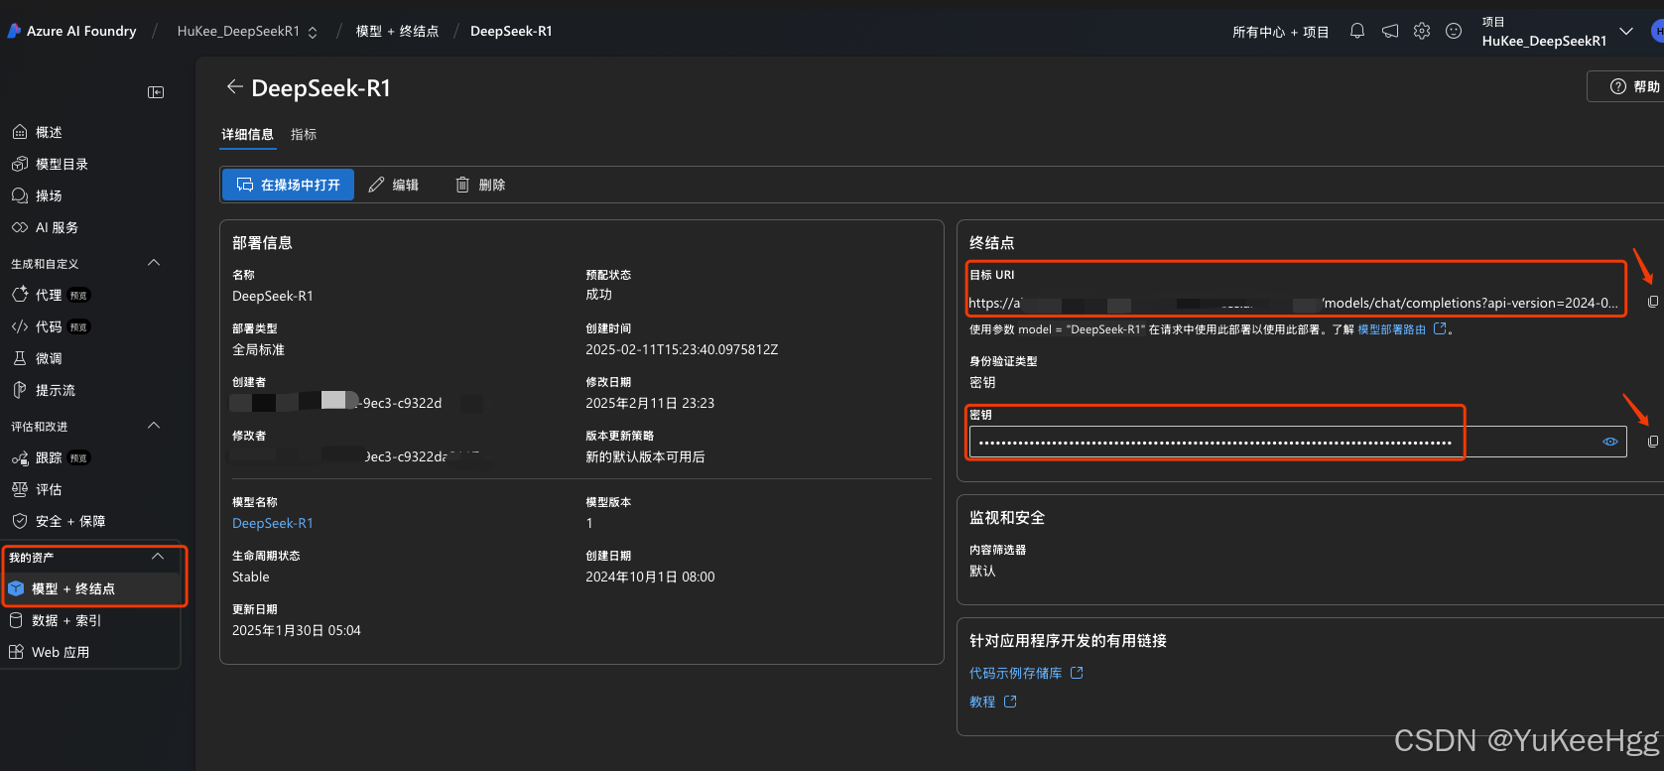Open the announcements megaphone icon
The image size is (1664, 771).
[1390, 31]
